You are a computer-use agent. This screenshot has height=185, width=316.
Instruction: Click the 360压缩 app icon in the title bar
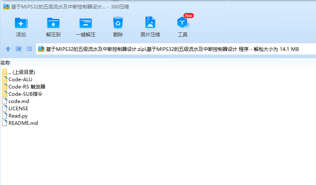[x=6, y=6]
